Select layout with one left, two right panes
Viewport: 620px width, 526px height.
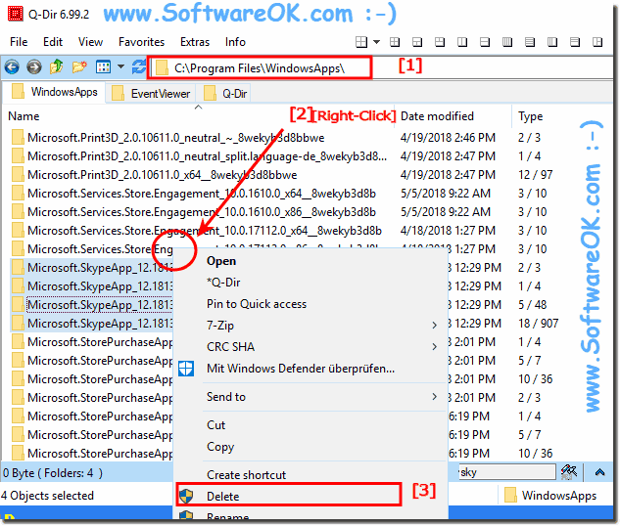(597, 42)
